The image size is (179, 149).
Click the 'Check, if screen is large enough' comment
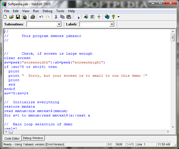(x=48, y=54)
